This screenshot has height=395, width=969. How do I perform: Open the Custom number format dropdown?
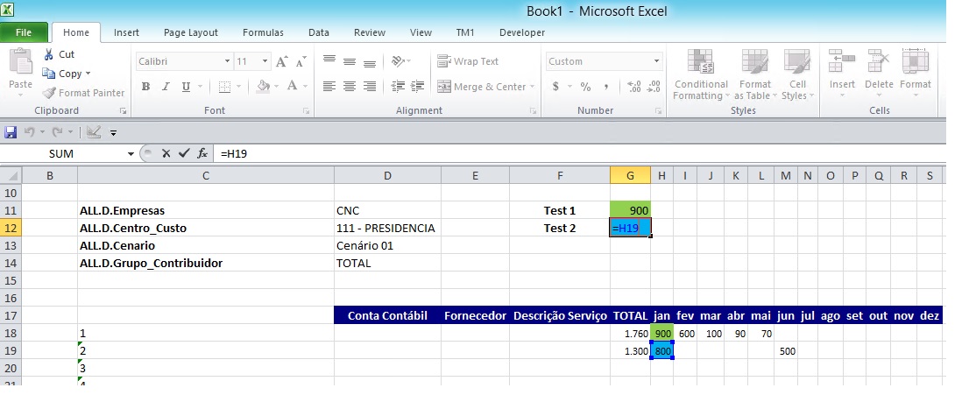click(656, 61)
